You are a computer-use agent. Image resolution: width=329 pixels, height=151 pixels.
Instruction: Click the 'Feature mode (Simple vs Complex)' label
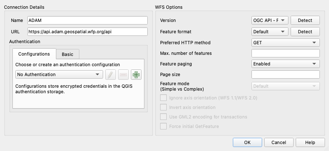click(182, 86)
